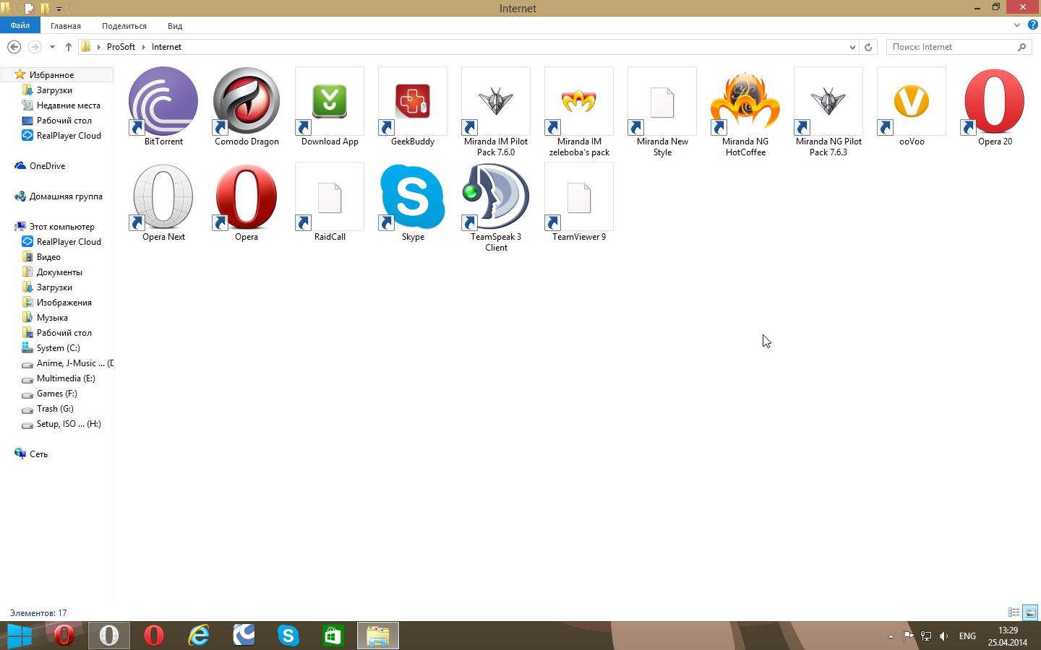Open OneDrive in the navigation pane

point(47,166)
